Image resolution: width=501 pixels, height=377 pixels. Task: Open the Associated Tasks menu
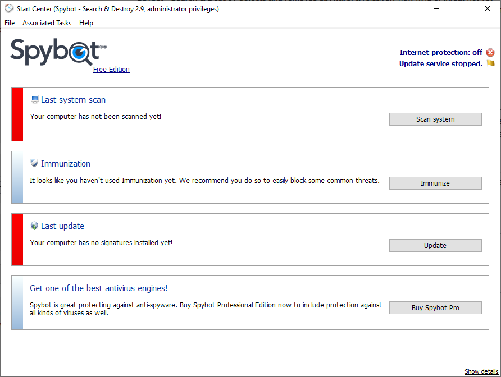pyautogui.click(x=47, y=23)
